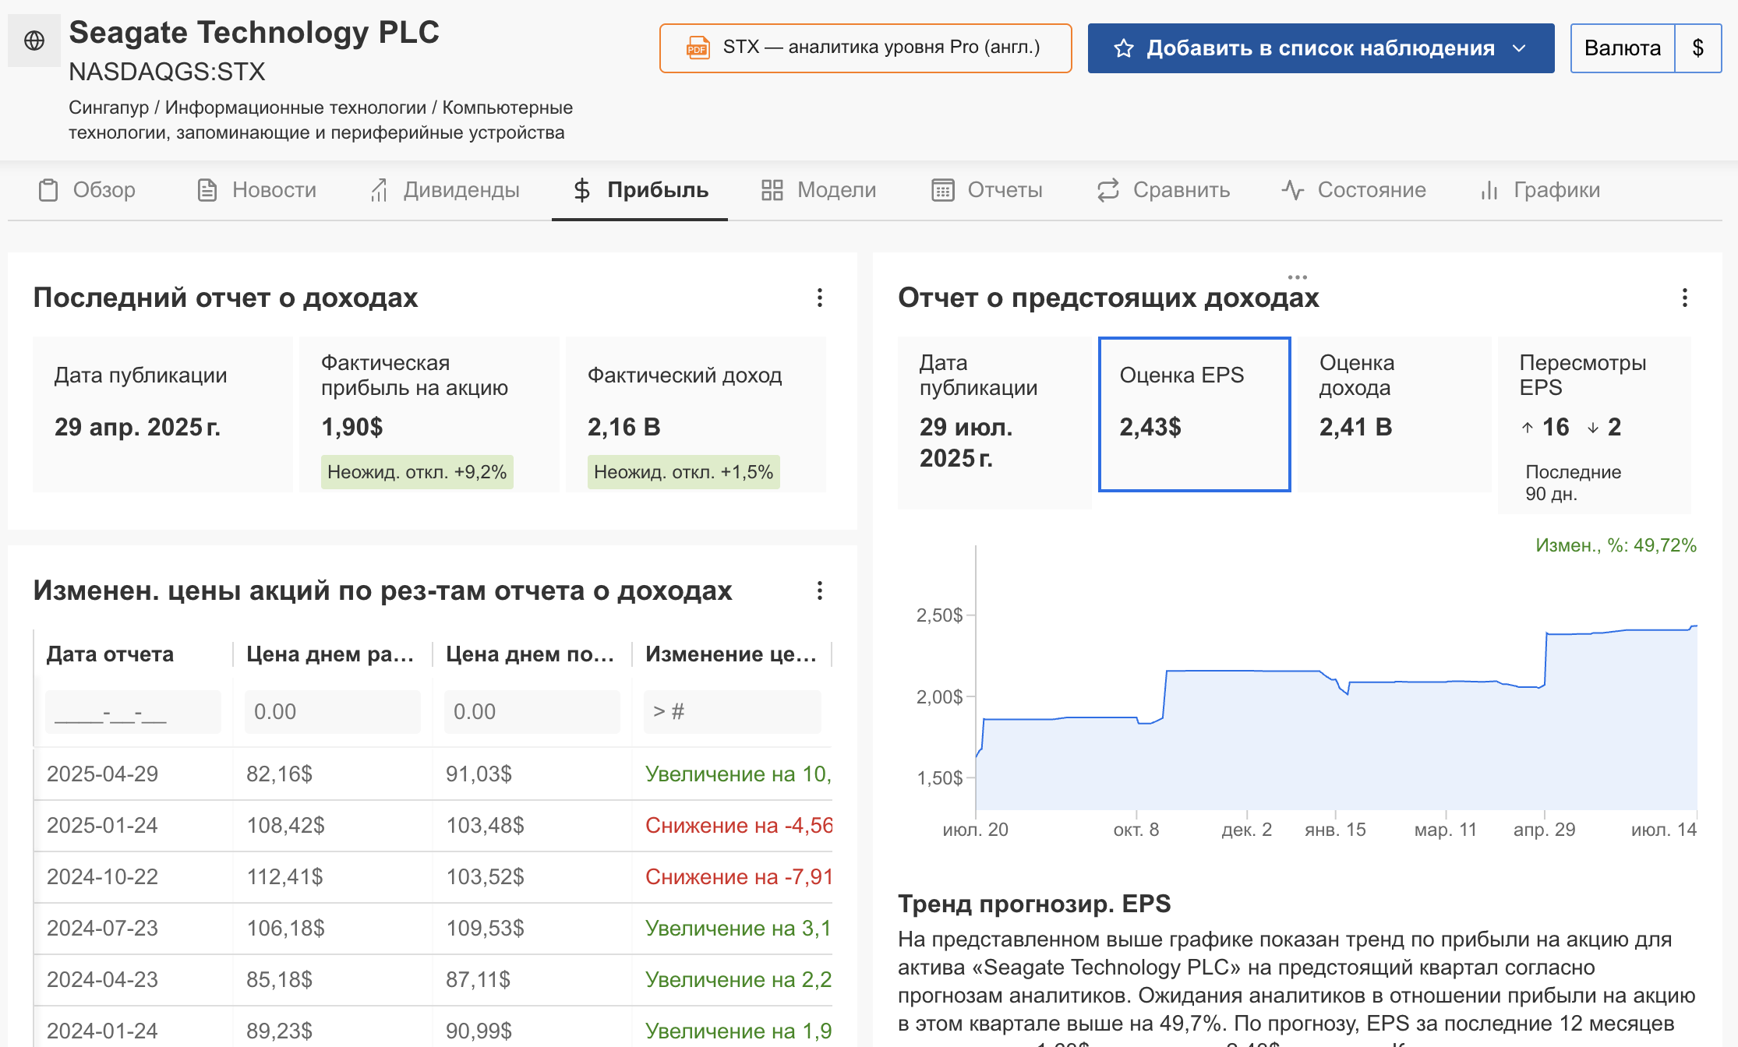Image resolution: width=1738 pixels, height=1047 pixels.
Task: Open the Модели tab
Action: (x=818, y=190)
